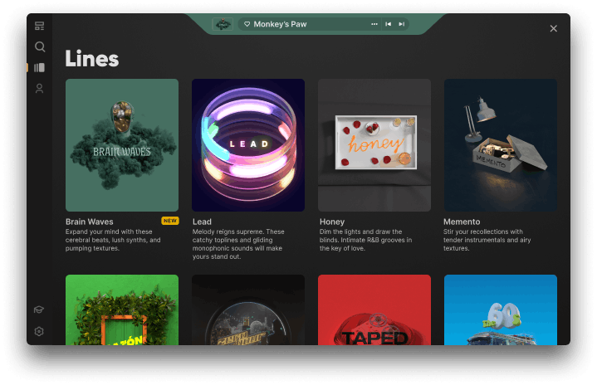Click the Lines page heading
This screenshot has width=597, height=385.
point(92,59)
